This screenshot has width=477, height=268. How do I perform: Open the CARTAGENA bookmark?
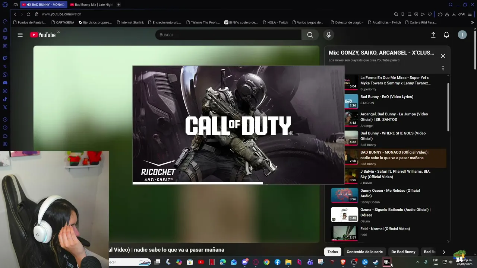pos(63,22)
